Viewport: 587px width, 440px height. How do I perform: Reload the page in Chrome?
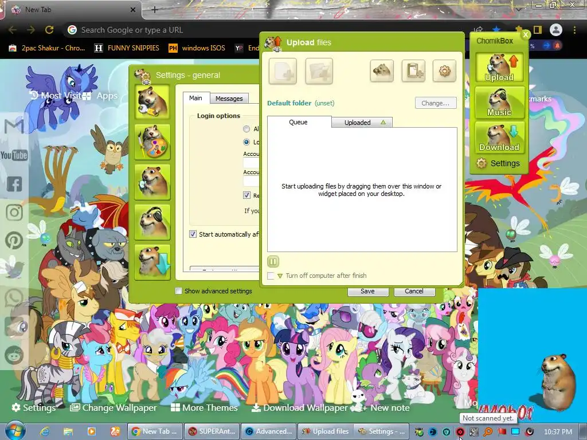(x=49, y=30)
